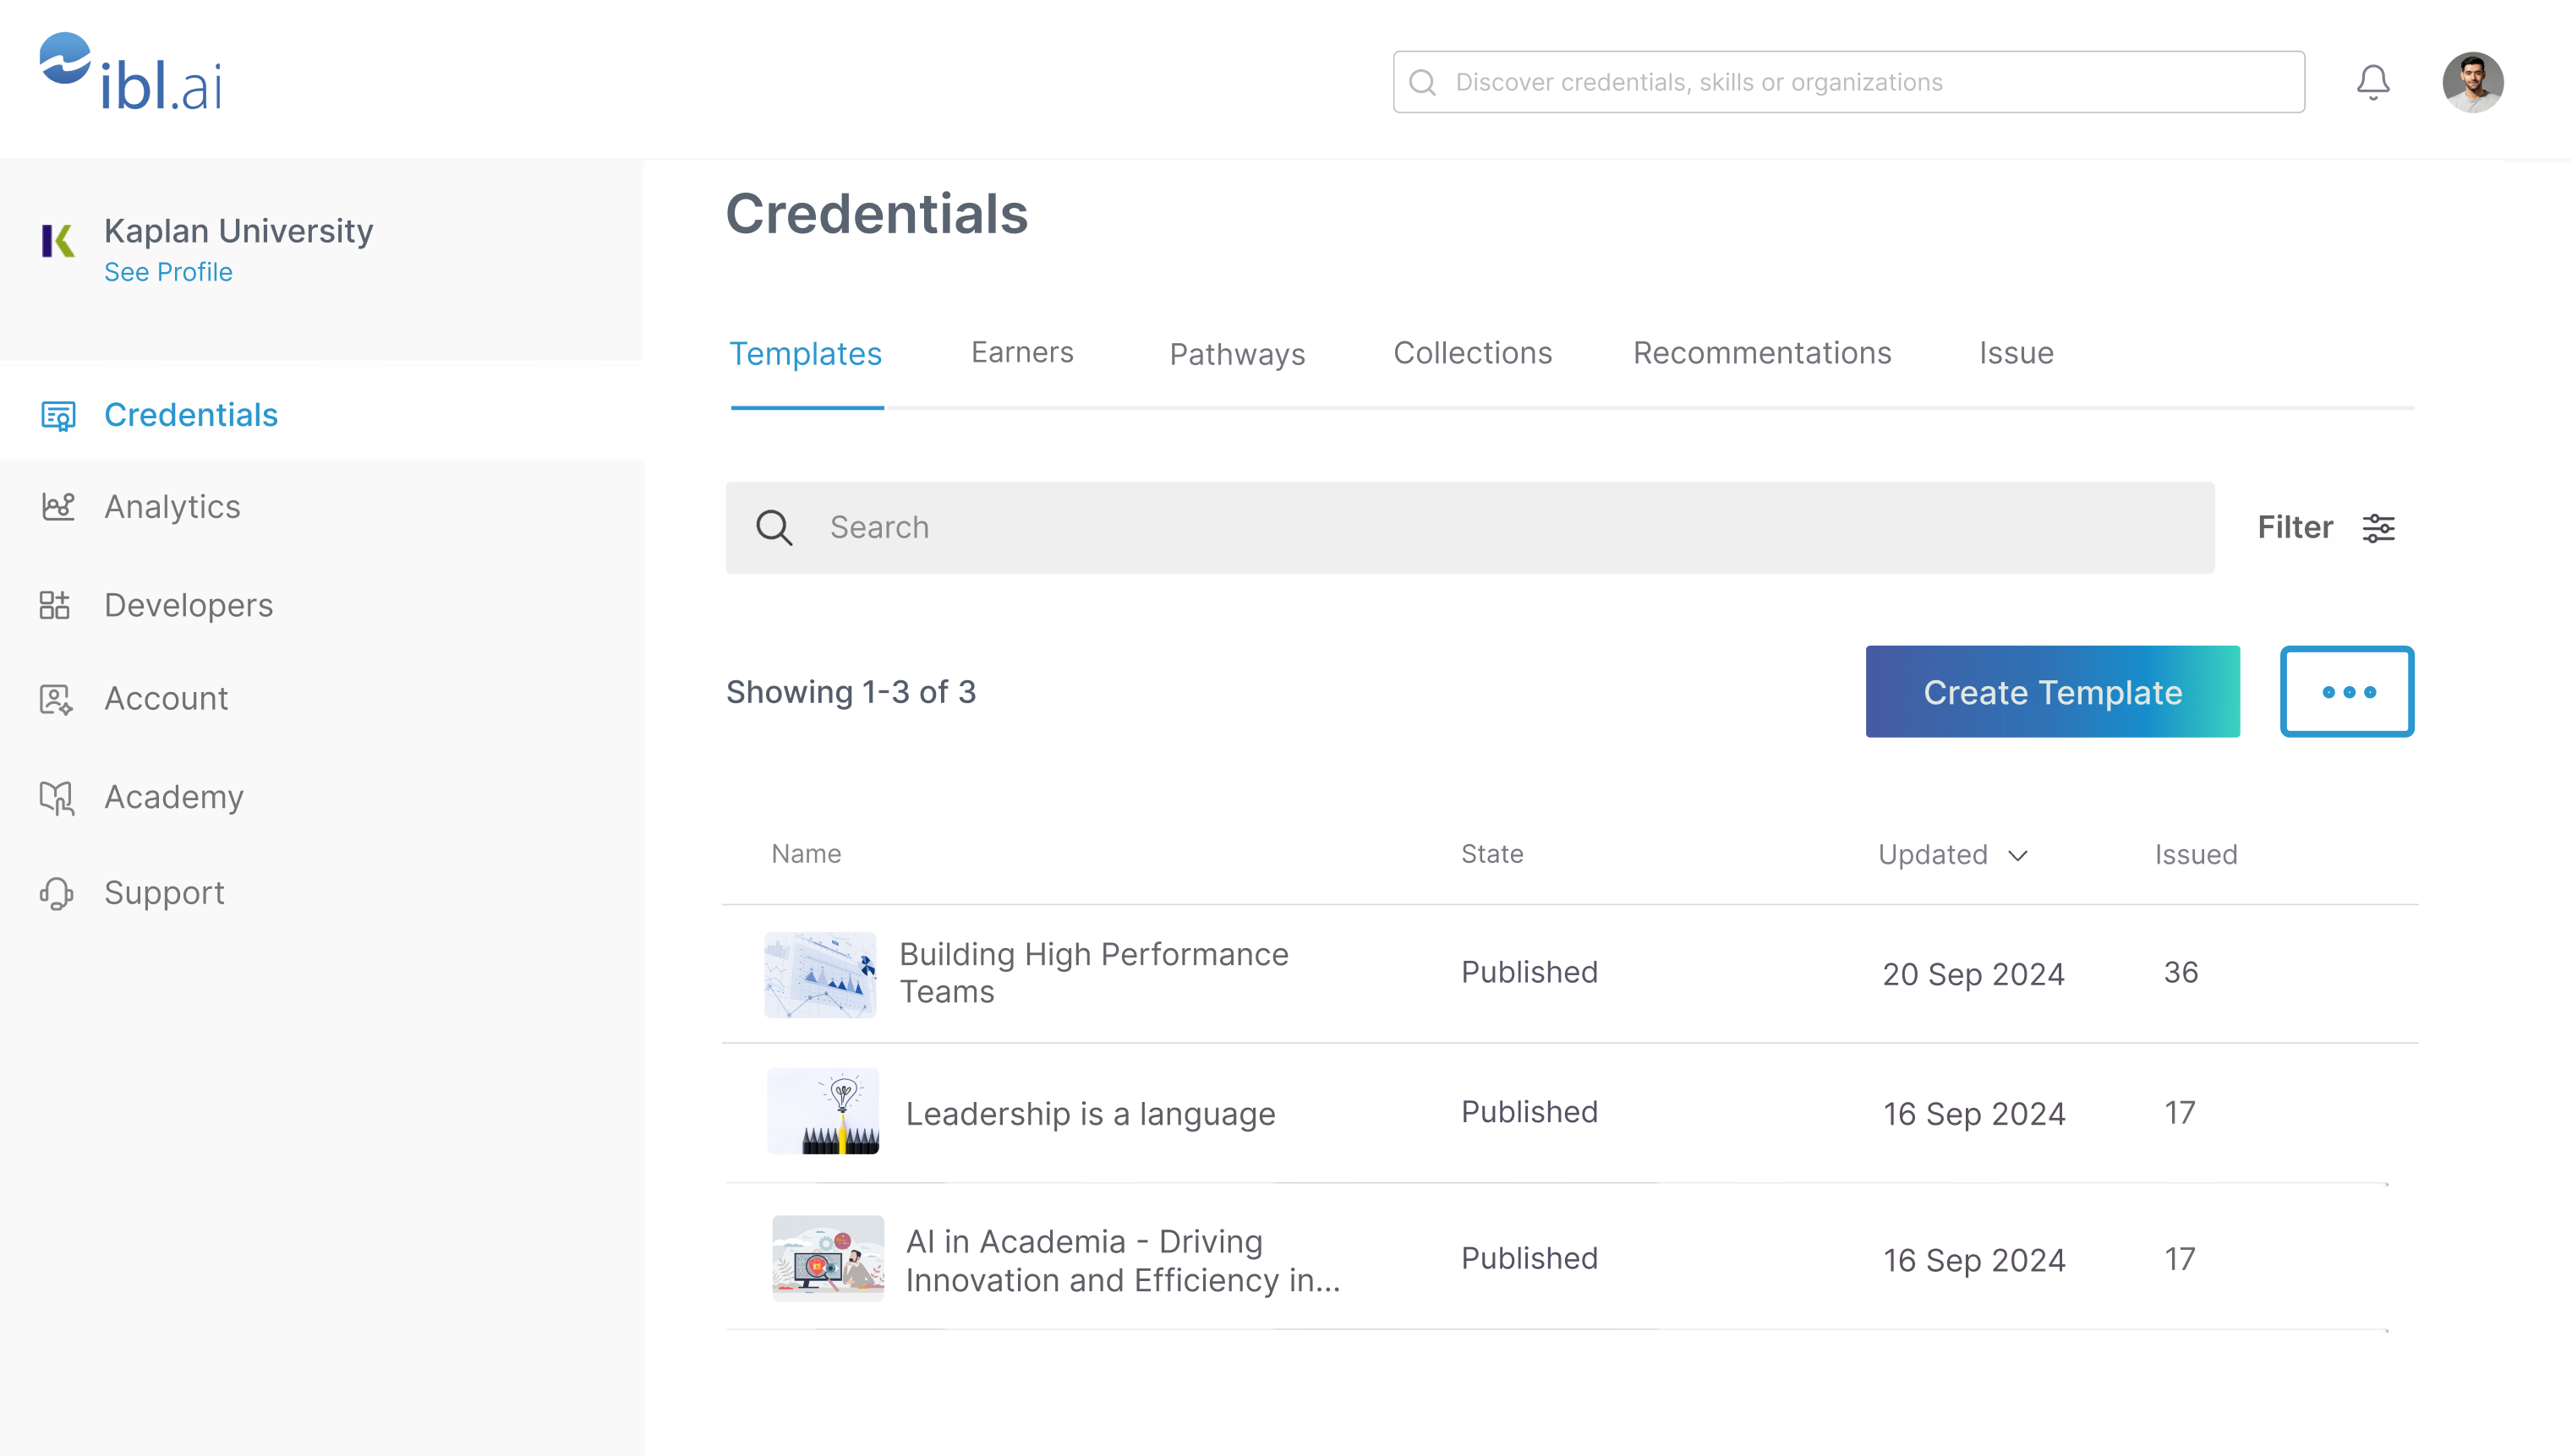This screenshot has height=1456, width=2572.
Task: Click the Discover credentials search box
Action: click(1849, 82)
